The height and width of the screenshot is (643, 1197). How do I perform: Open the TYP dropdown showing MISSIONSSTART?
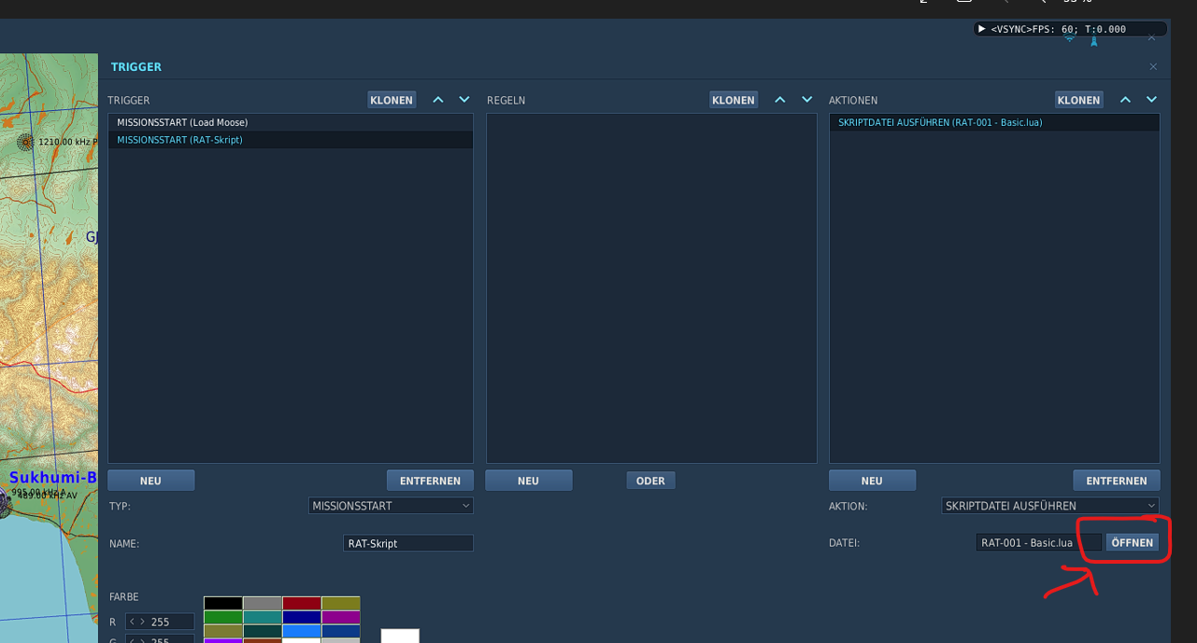pyautogui.click(x=391, y=506)
